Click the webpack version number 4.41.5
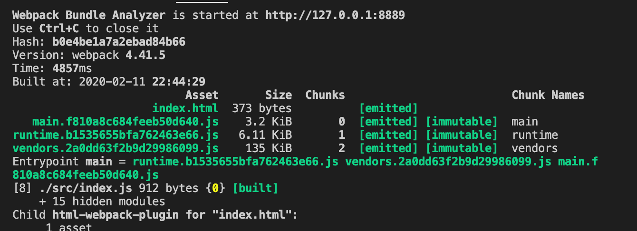The height and width of the screenshot is (231, 637). [145, 55]
